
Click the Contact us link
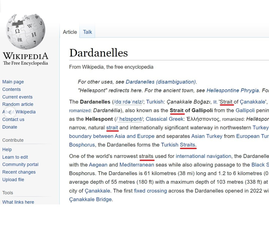point(13,120)
